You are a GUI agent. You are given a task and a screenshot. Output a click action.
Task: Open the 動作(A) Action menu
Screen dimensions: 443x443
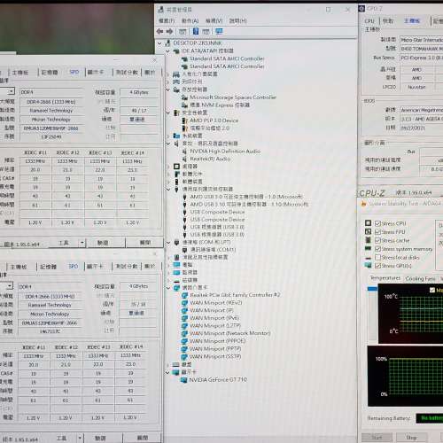click(x=190, y=20)
